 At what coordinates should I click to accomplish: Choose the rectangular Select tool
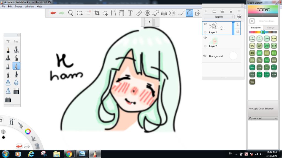[80, 13]
